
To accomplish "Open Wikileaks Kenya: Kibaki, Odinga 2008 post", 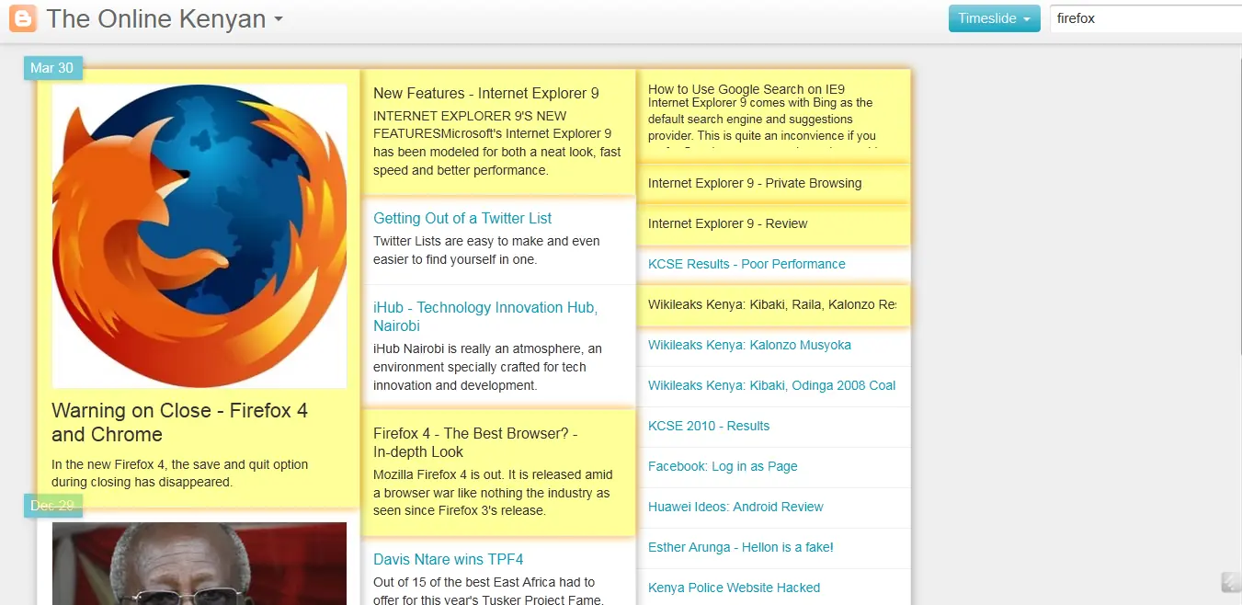I will (x=772, y=385).
